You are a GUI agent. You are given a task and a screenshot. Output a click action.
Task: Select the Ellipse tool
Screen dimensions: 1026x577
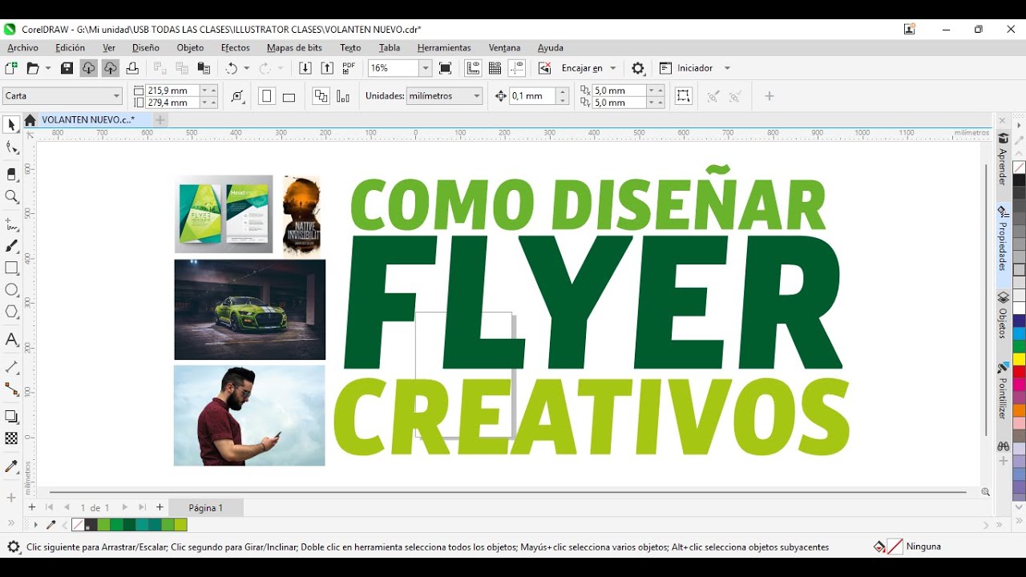tap(11, 290)
